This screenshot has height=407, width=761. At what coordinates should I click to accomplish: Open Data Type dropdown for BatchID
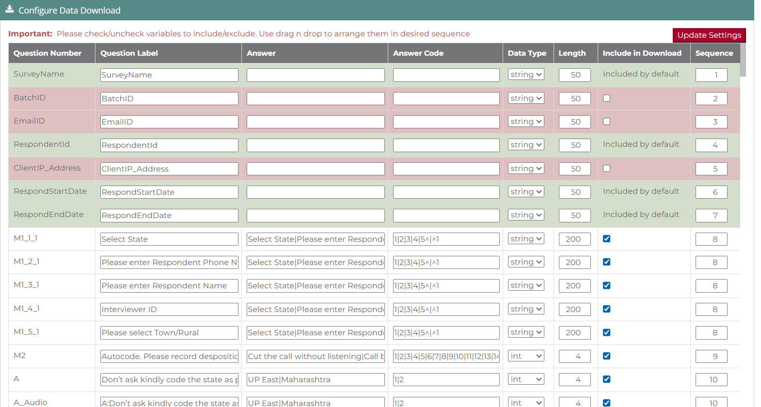tap(526, 98)
